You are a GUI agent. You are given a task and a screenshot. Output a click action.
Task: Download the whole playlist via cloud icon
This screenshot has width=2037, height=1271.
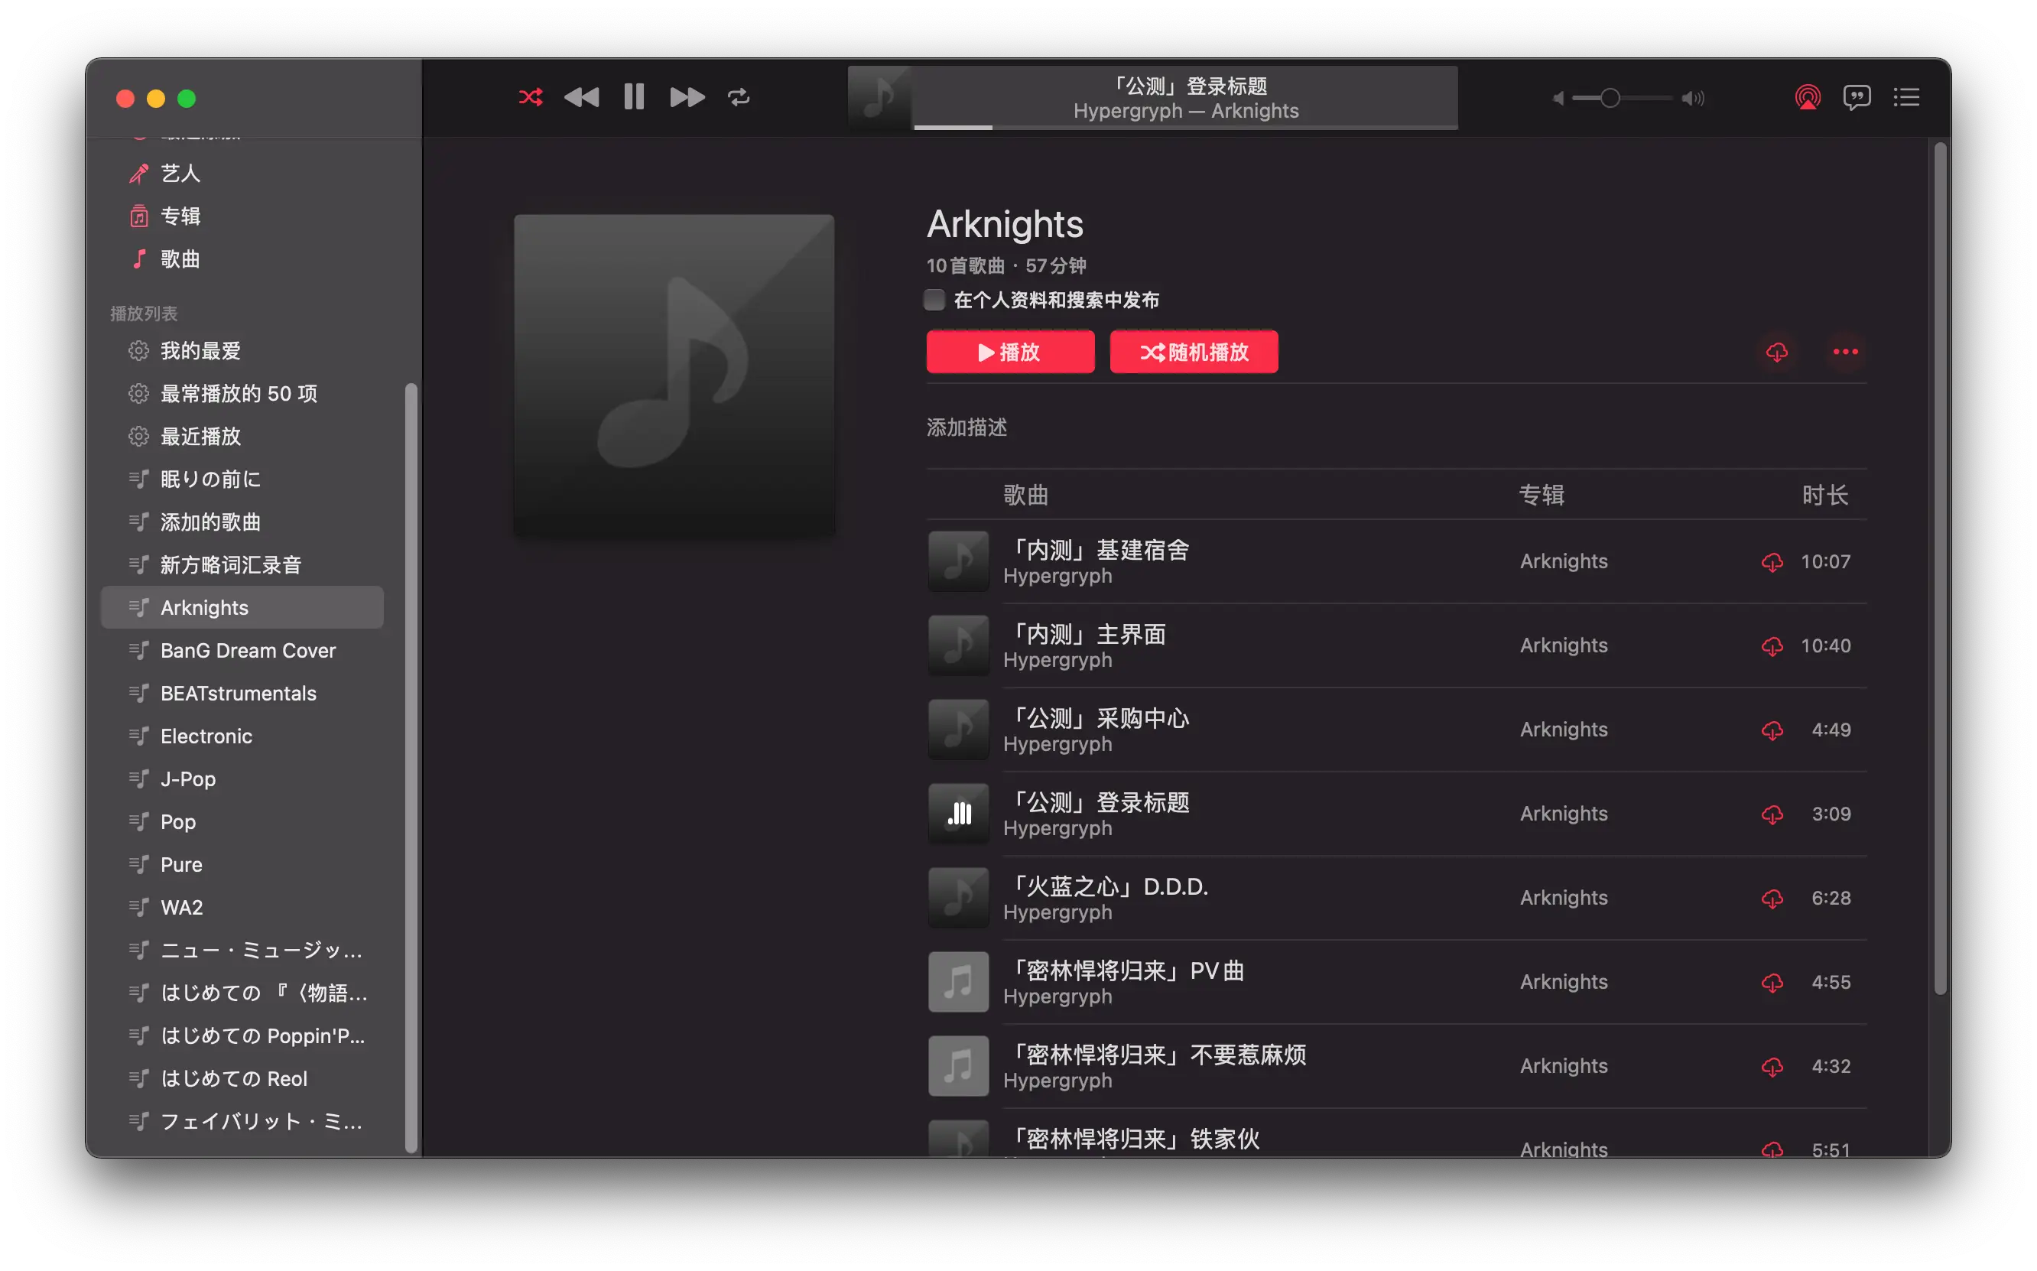click(1776, 353)
